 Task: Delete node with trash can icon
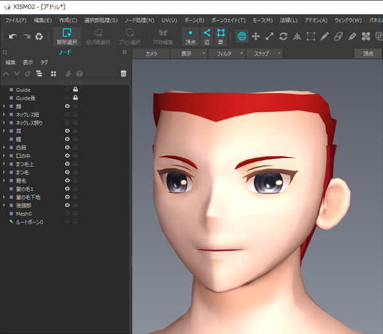coord(123,73)
